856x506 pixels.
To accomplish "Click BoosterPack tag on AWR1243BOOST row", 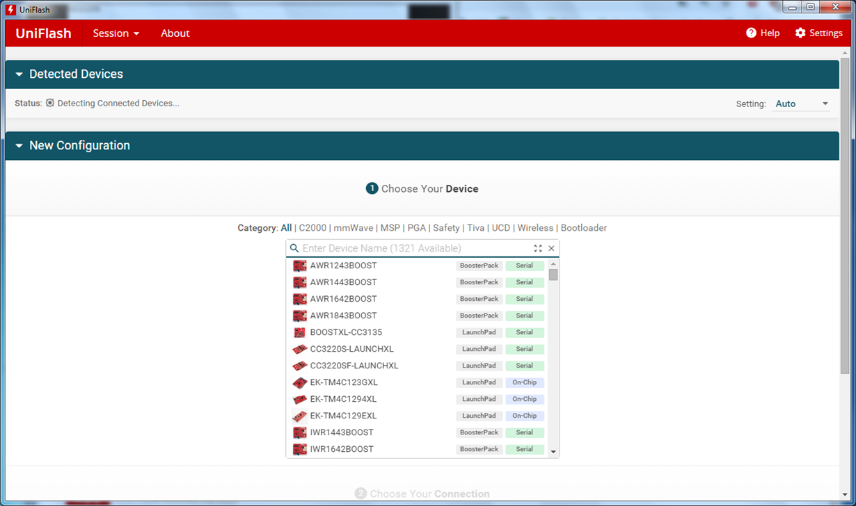I will pos(479,266).
